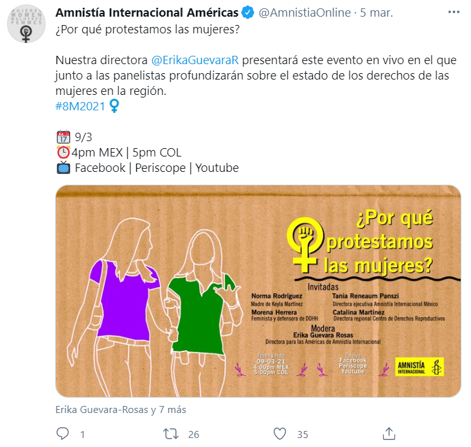Click the @ErikaGuevaraR mention link
Viewport: 471px width, 447px height.
[195, 60]
